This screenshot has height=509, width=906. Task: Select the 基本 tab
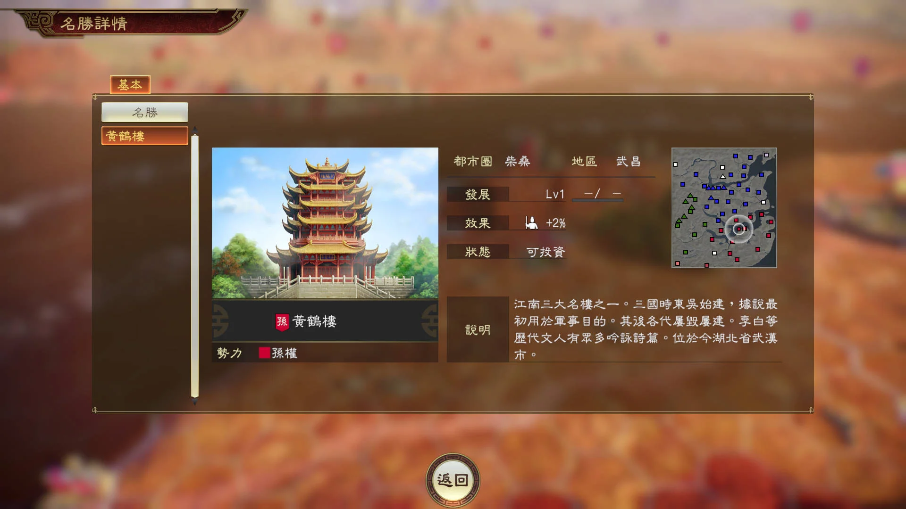(130, 85)
